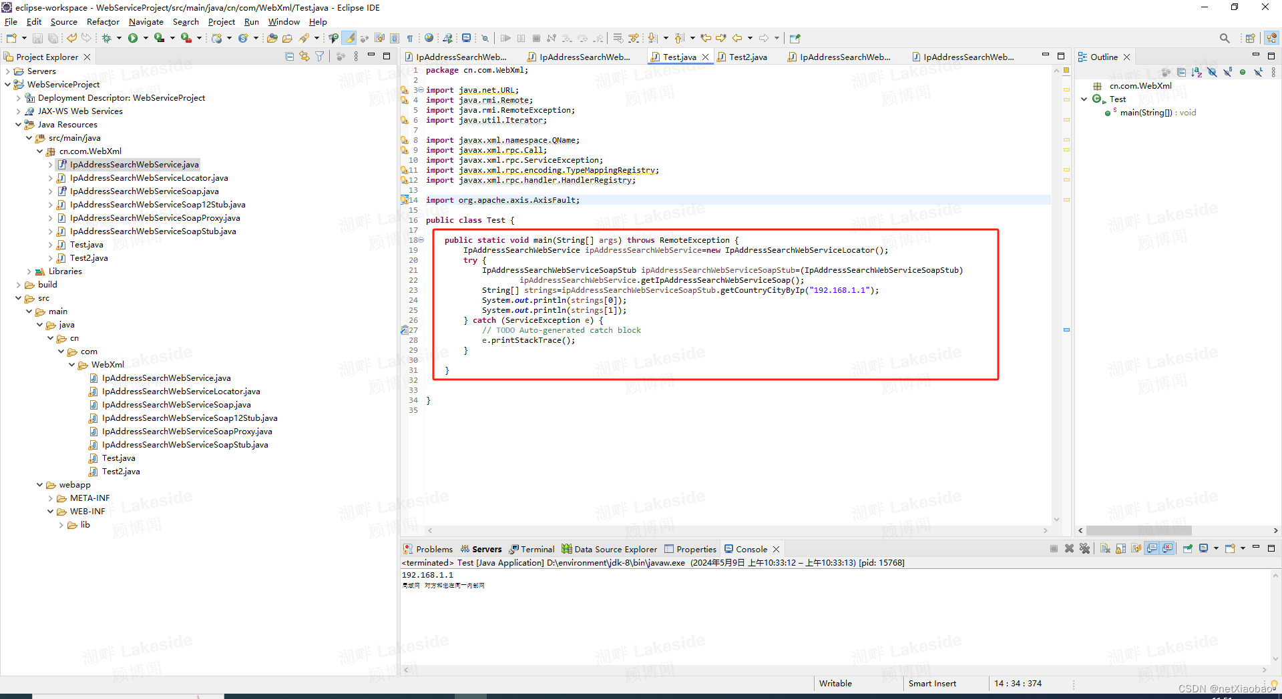Click the horizontal scrollbar below the editor
The image size is (1282, 699).
(734, 531)
